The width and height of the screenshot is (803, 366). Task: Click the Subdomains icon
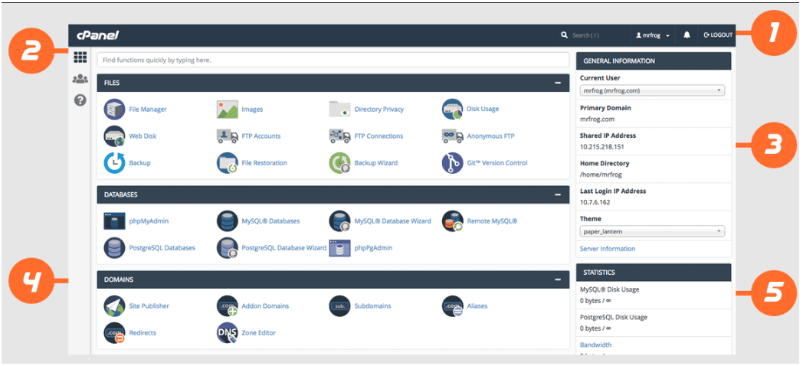click(x=339, y=306)
